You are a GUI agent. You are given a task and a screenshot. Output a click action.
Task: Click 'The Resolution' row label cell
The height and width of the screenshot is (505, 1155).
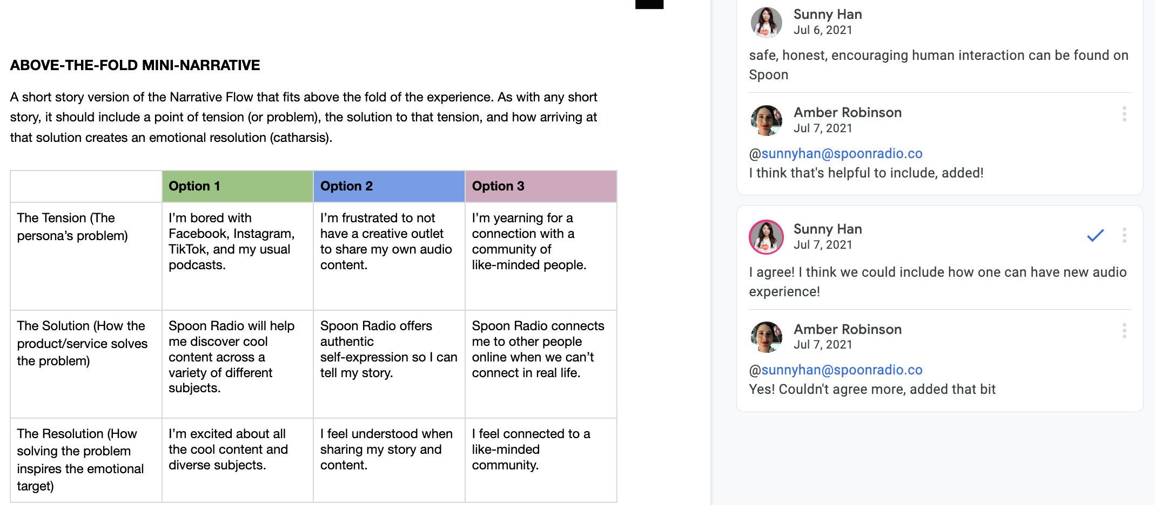point(86,460)
